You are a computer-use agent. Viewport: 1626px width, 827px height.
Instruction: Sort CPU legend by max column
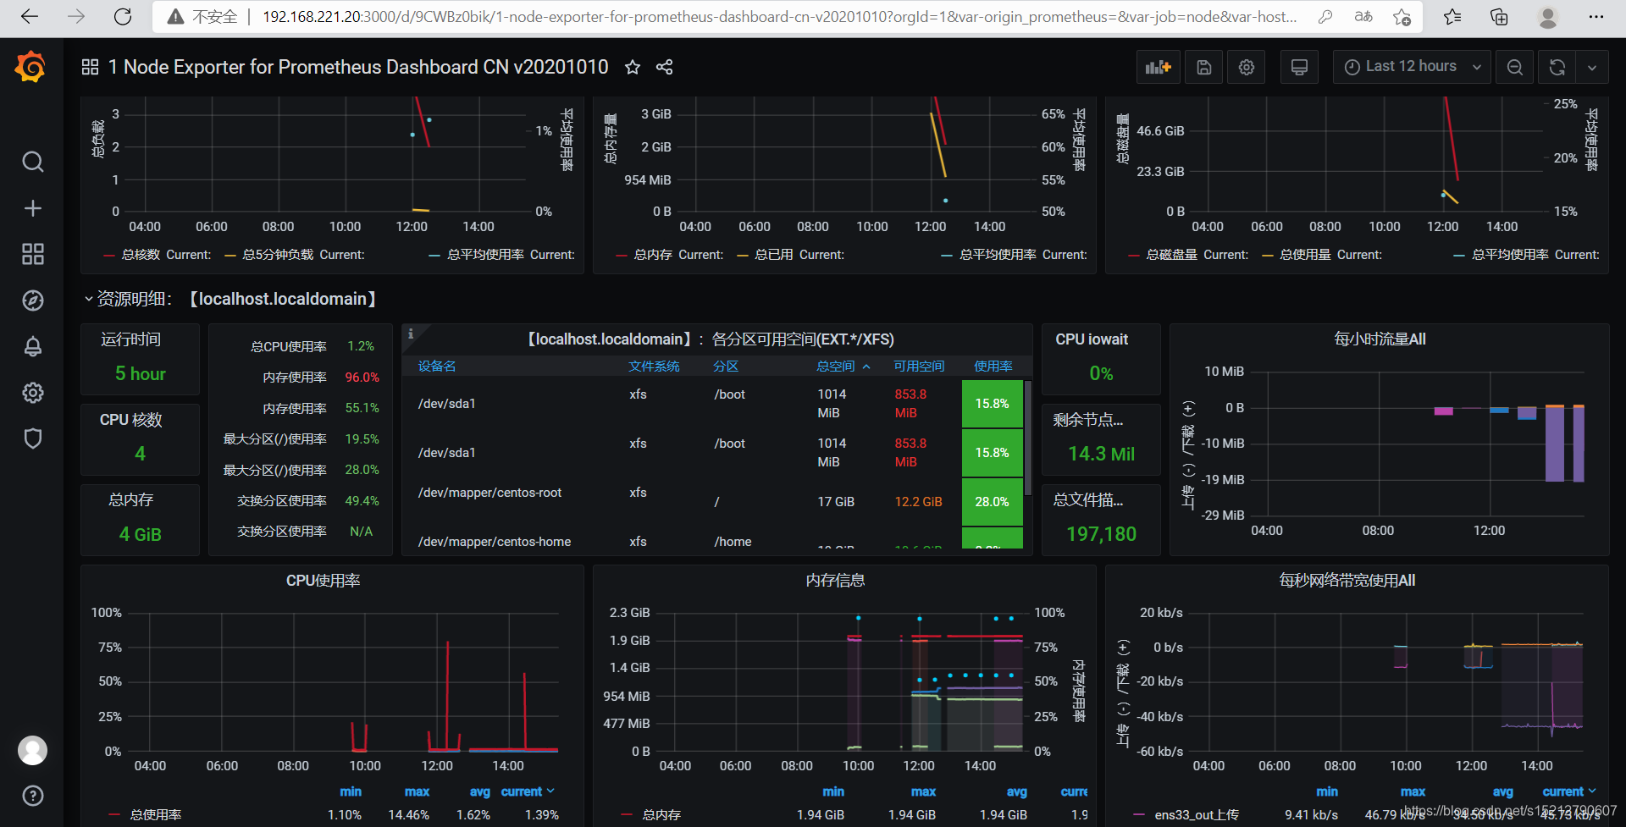[417, 791]
